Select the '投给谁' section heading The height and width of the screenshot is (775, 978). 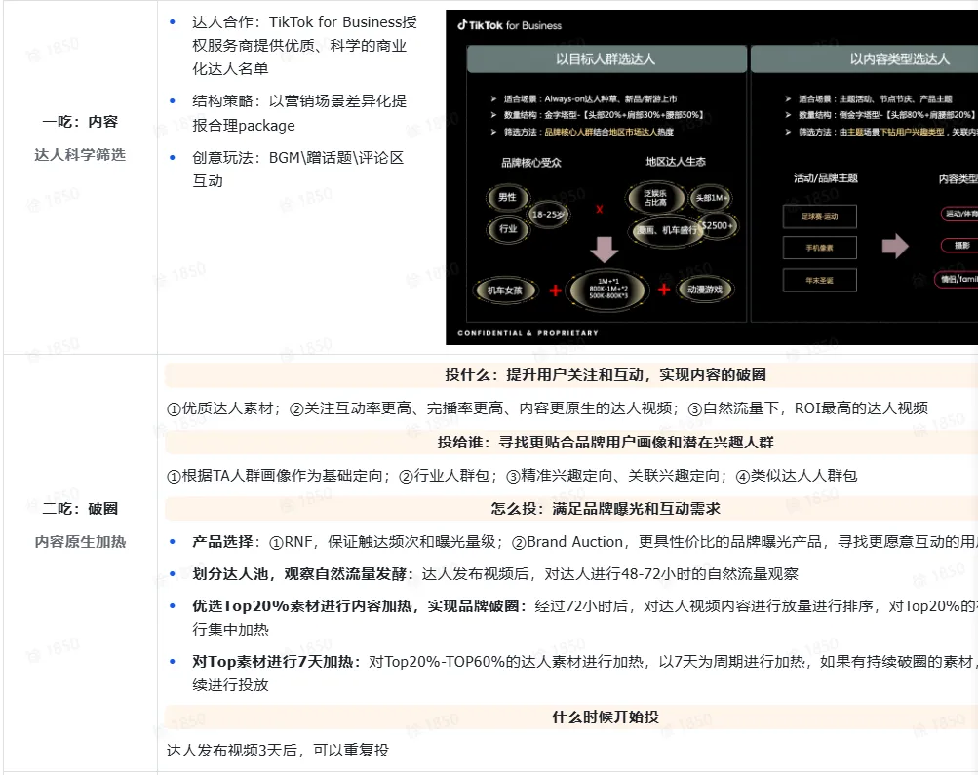click(x=605, y=443)
